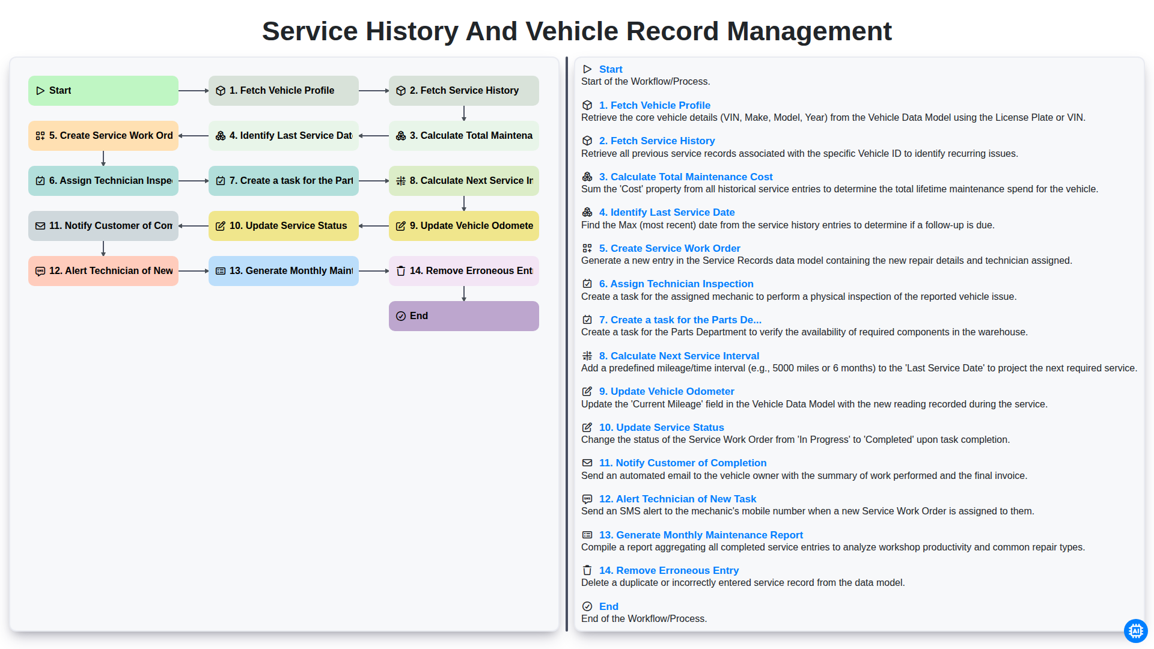Open the End link in the description list

(x=609, y=606)
